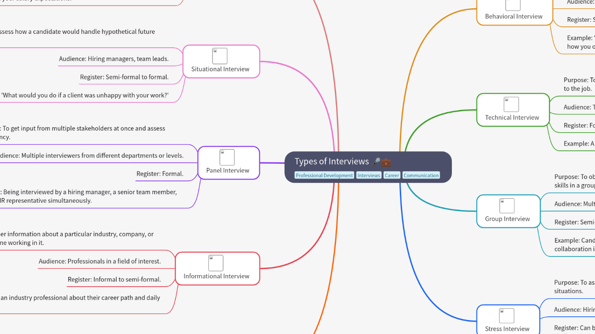Select the Panel Interview node label
Screen dimensions: 595x334
point(228,170)
